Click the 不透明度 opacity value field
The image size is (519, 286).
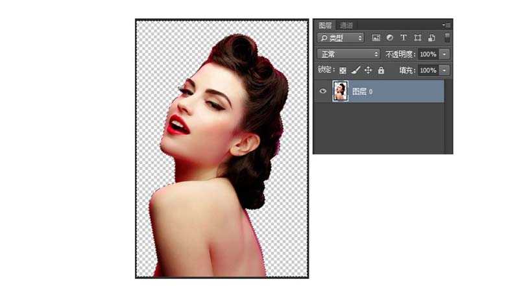[x=428, y=54]
